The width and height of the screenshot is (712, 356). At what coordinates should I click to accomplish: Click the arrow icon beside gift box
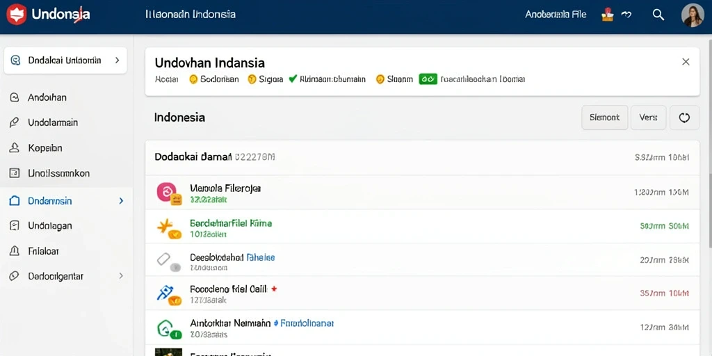coord(626,15)
